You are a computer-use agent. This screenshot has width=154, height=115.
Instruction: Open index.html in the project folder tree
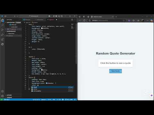point(11,34)
